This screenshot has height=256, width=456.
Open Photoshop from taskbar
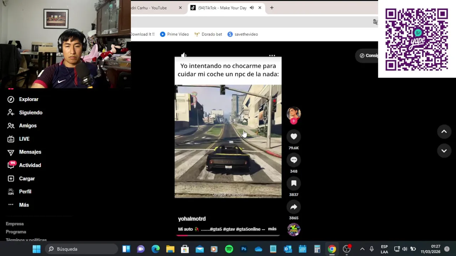(x=244, y=249)
